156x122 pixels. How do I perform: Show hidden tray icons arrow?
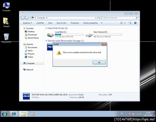click(x=126, y=114)
